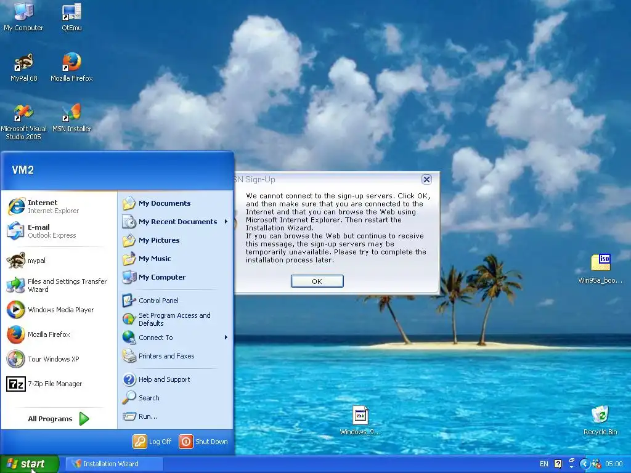631x473 pixels.
Task: Click the Log Off button
Action: pos(153,442)
